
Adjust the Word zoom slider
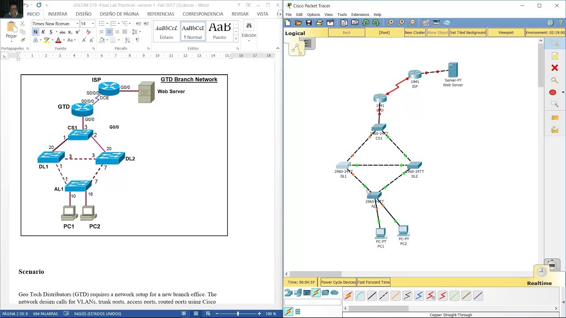click(x=238, y=314)
